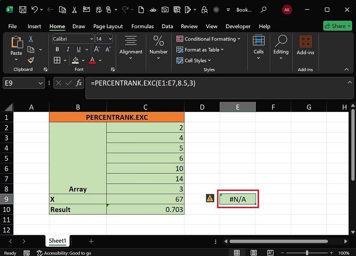This screenshot has height=256, width=356.
Task: Switch to the Page Layout tab
Action: click(x=108, y=26)
